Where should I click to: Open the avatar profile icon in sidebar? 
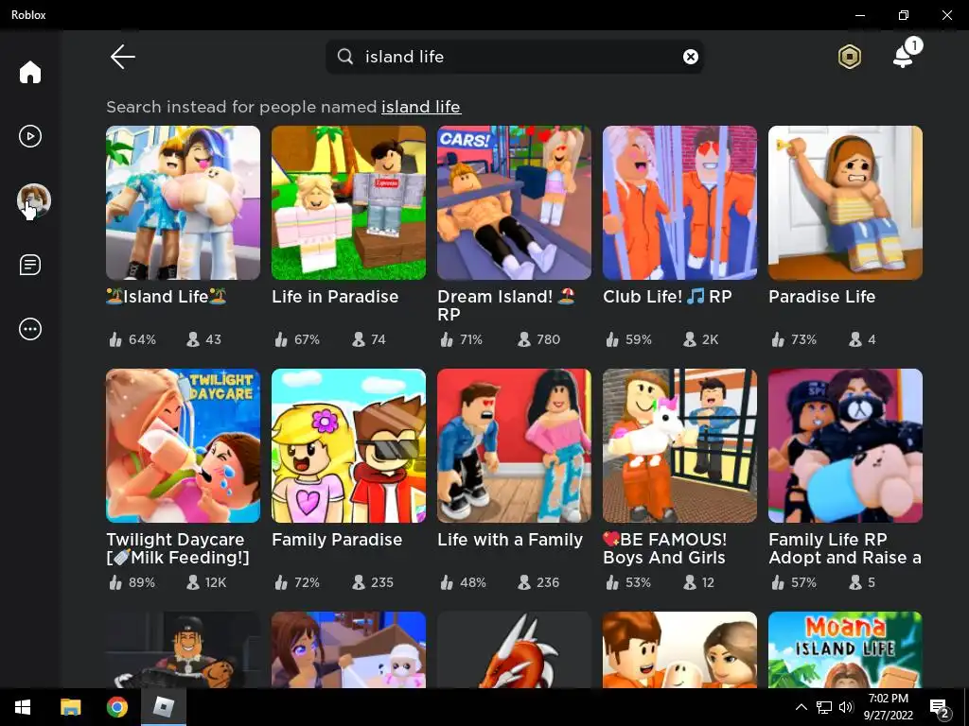tap(33, 200)
